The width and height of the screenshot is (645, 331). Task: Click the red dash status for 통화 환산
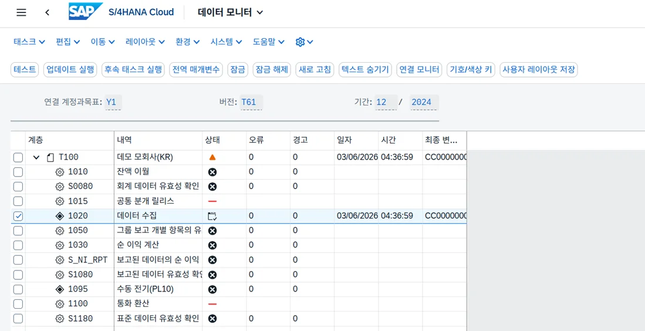[x=212, y=304]
